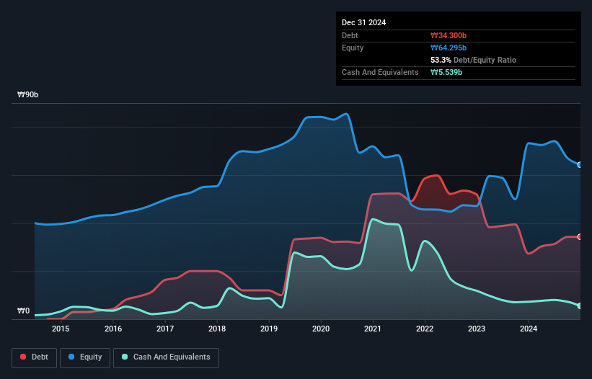Click the teal Cash And Equivalents legend dot

pos(125,357)
